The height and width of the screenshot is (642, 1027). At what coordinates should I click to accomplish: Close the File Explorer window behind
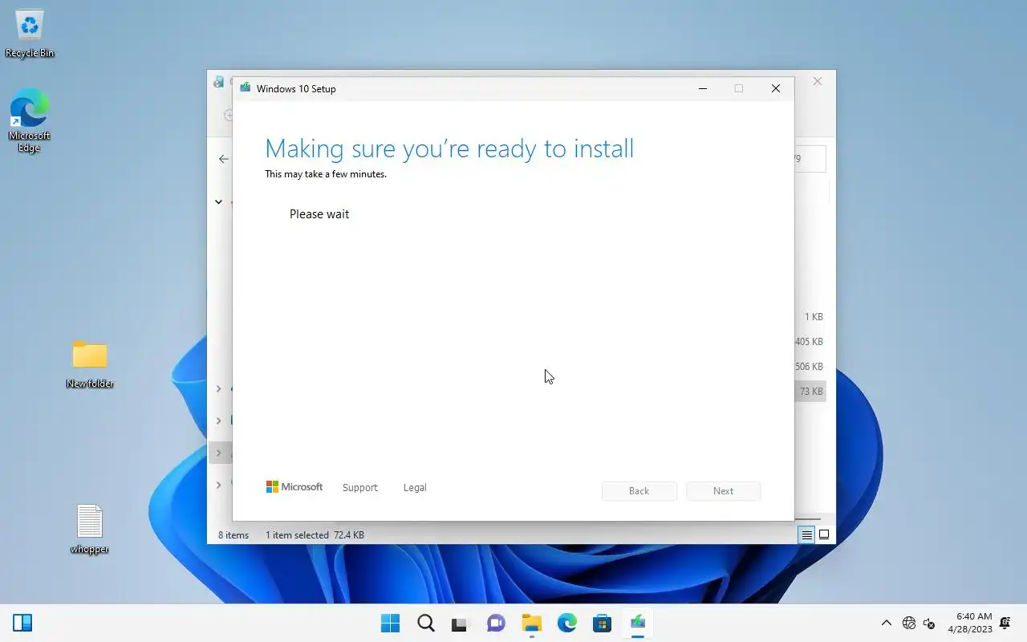point(817,81)
